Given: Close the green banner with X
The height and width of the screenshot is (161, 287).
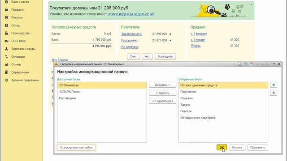Looking at the screenshot, I should click(251, 4).
